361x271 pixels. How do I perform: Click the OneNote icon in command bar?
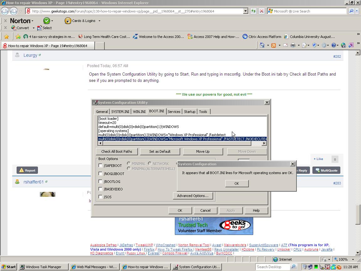pyautogui.click(x=351, y=45)
